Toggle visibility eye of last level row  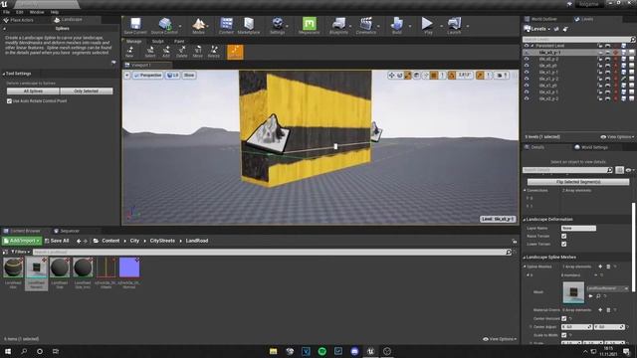point(527,98)
